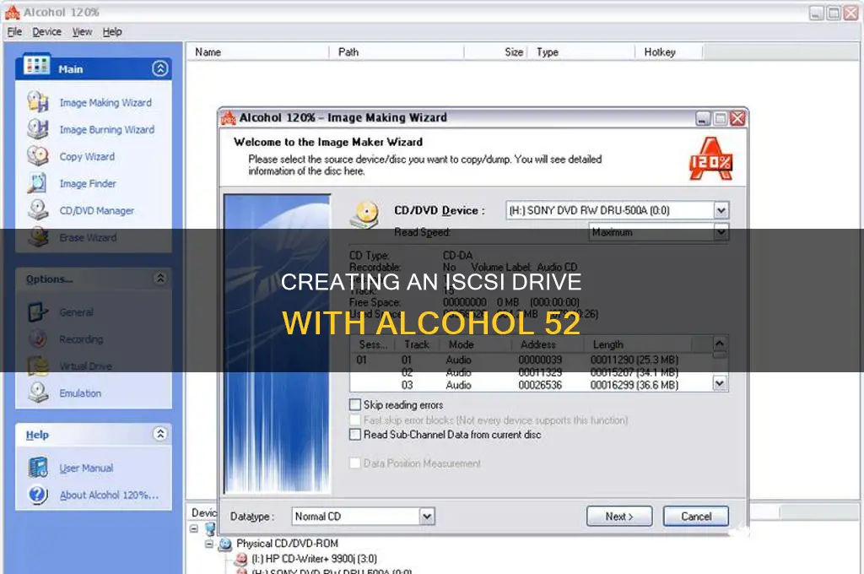Collapse the Help panel section

click(159, 434)
